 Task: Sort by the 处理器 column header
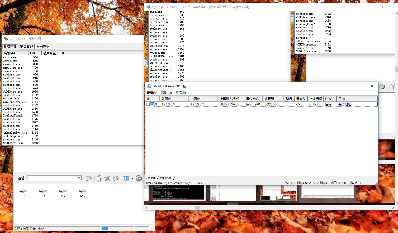point(273,99)
